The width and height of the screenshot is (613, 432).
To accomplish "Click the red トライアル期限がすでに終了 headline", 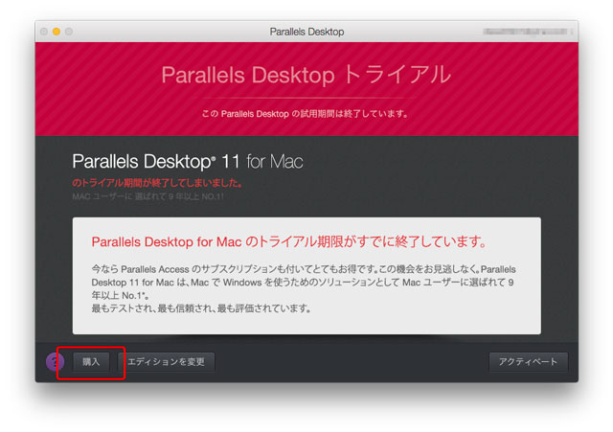I will [x=289, y=241].
